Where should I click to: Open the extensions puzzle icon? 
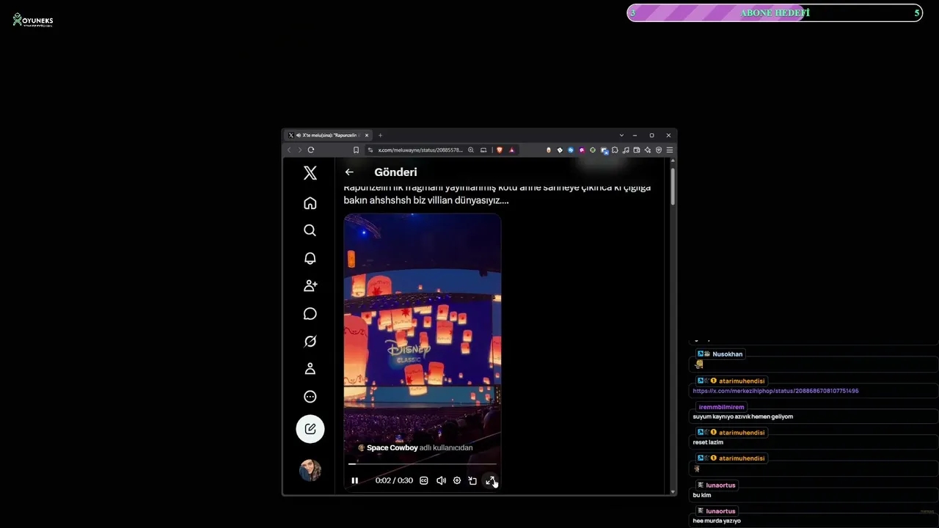pos(615,150)
